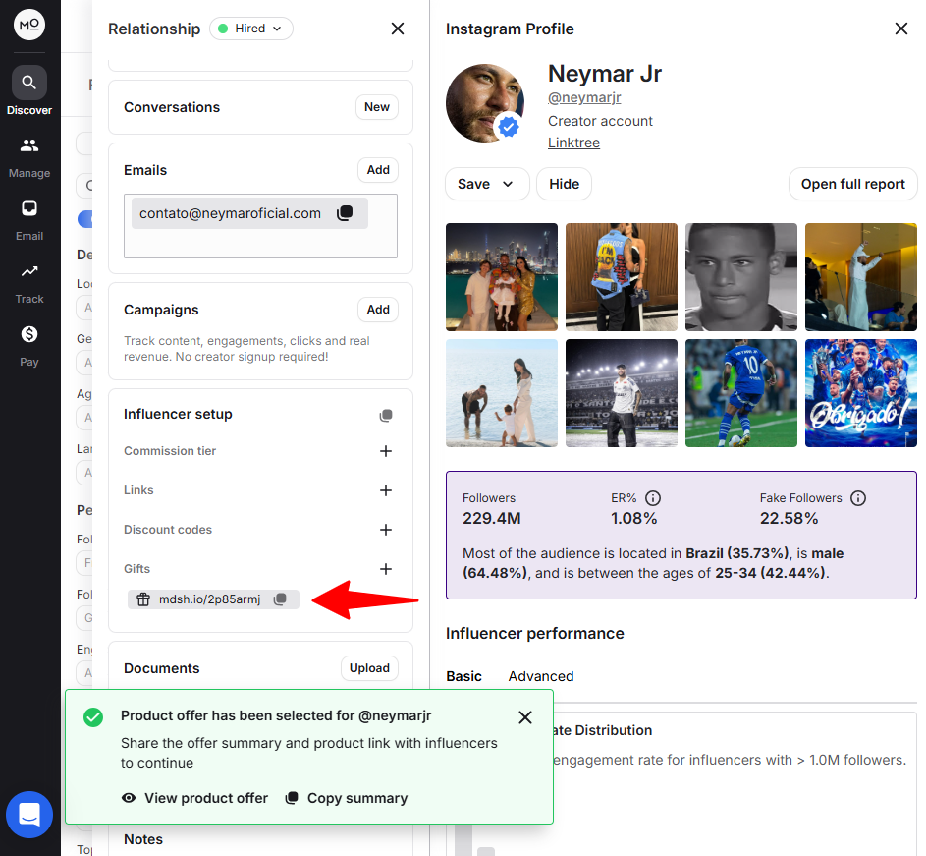Close the Instagram Profile panel

900,29
